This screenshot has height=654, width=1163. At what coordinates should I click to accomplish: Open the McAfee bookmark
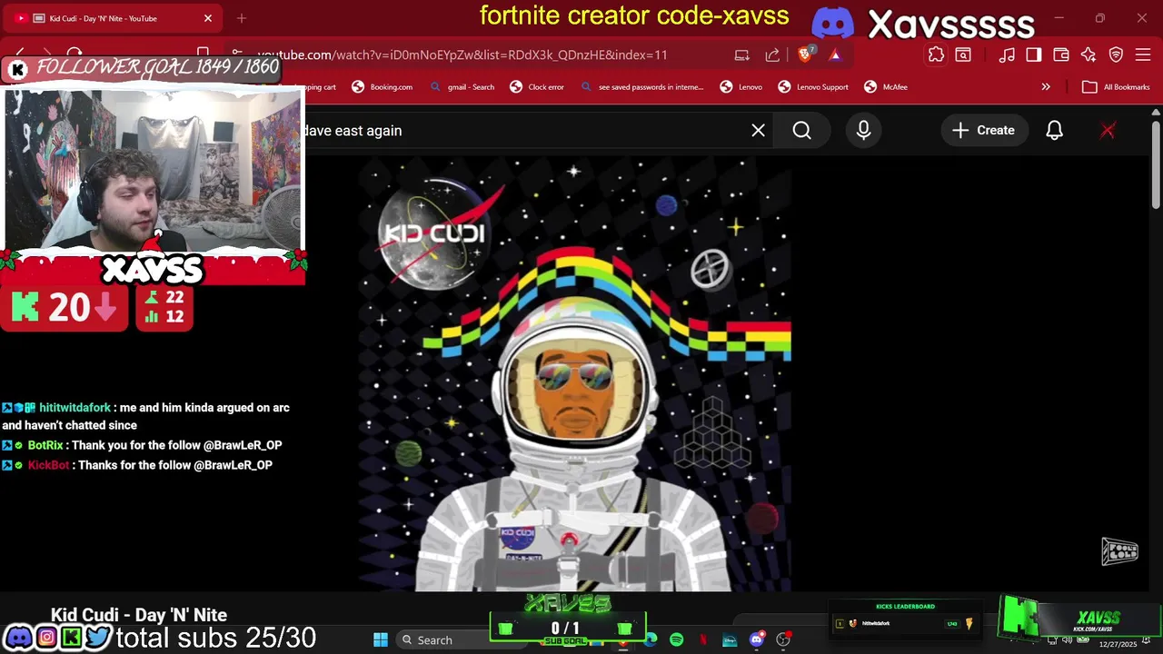pos(886,87)
